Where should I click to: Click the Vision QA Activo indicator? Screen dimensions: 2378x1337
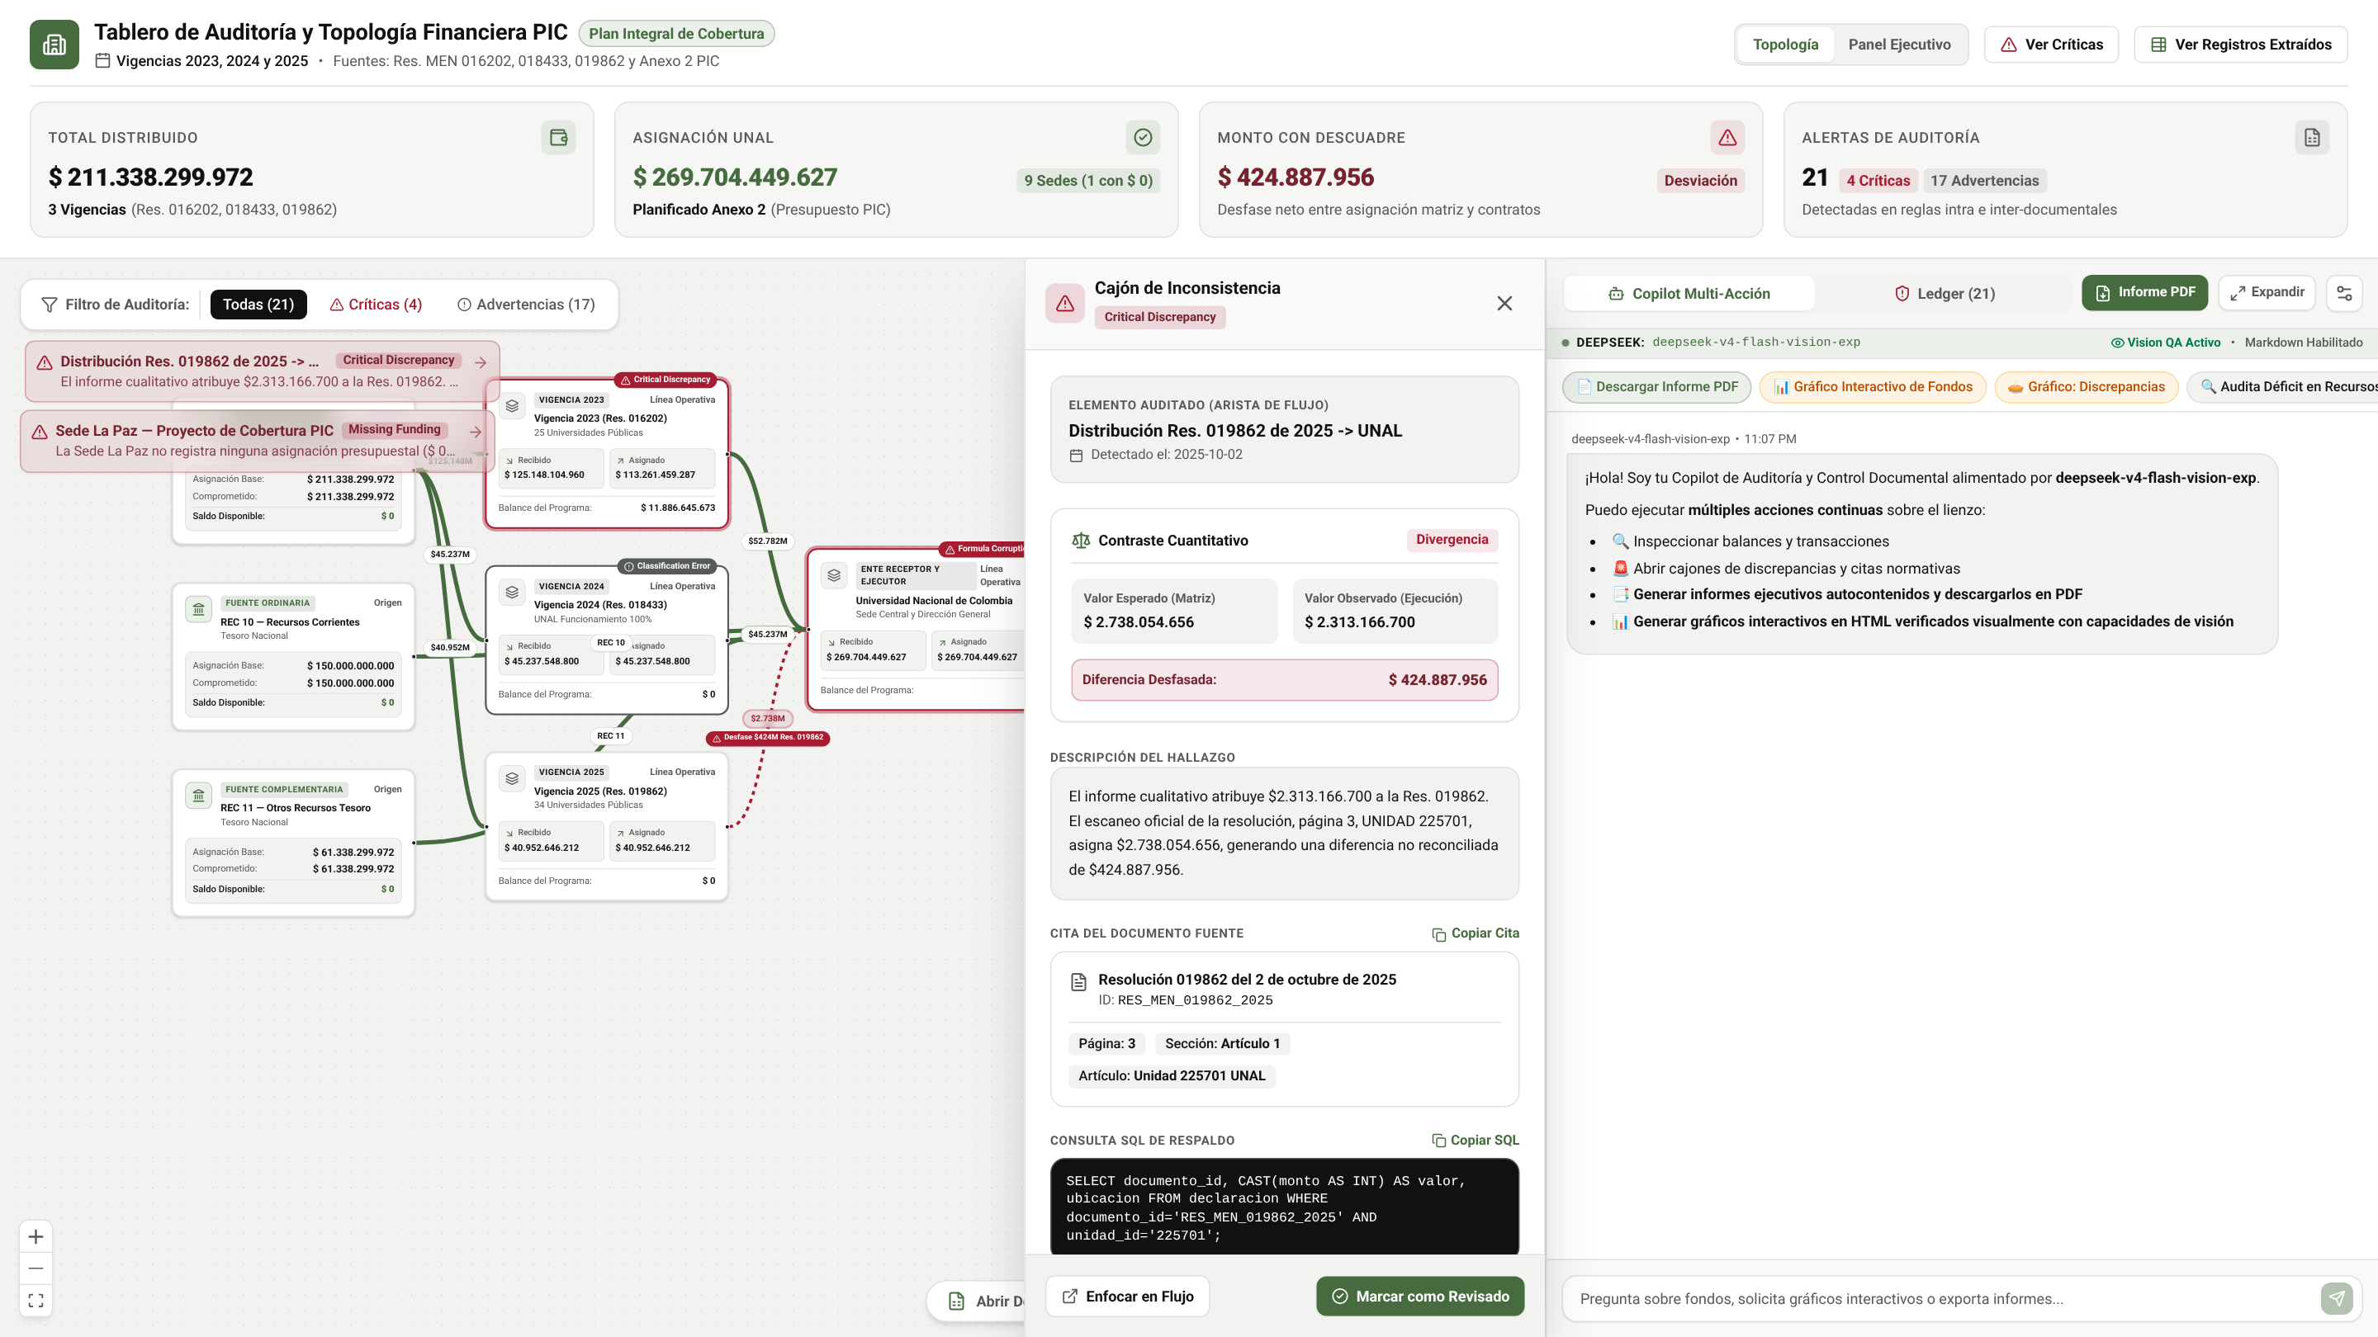coord(2166,343)
